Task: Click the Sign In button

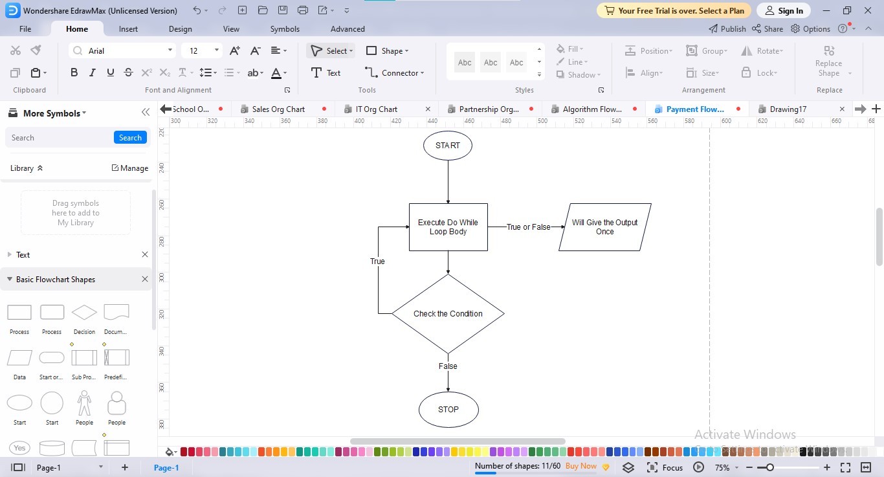Action: [x=784, y=10]
